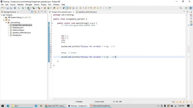Open the Run As dropdown arrow
Screen dimensions: 193x108
(x=31, y=8)
